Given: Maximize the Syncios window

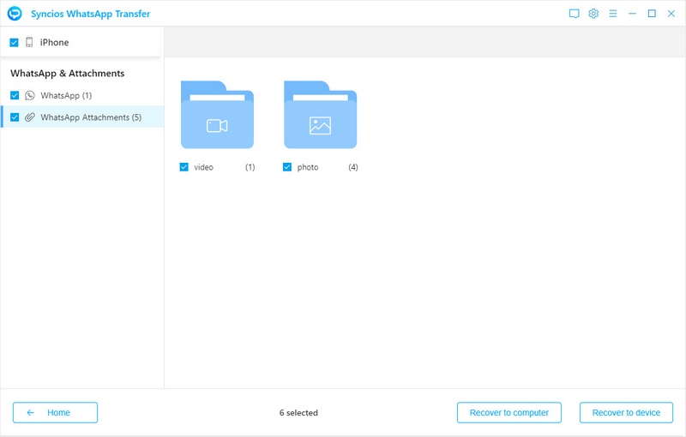Looking at the screenshot, I should coord(652,14).
